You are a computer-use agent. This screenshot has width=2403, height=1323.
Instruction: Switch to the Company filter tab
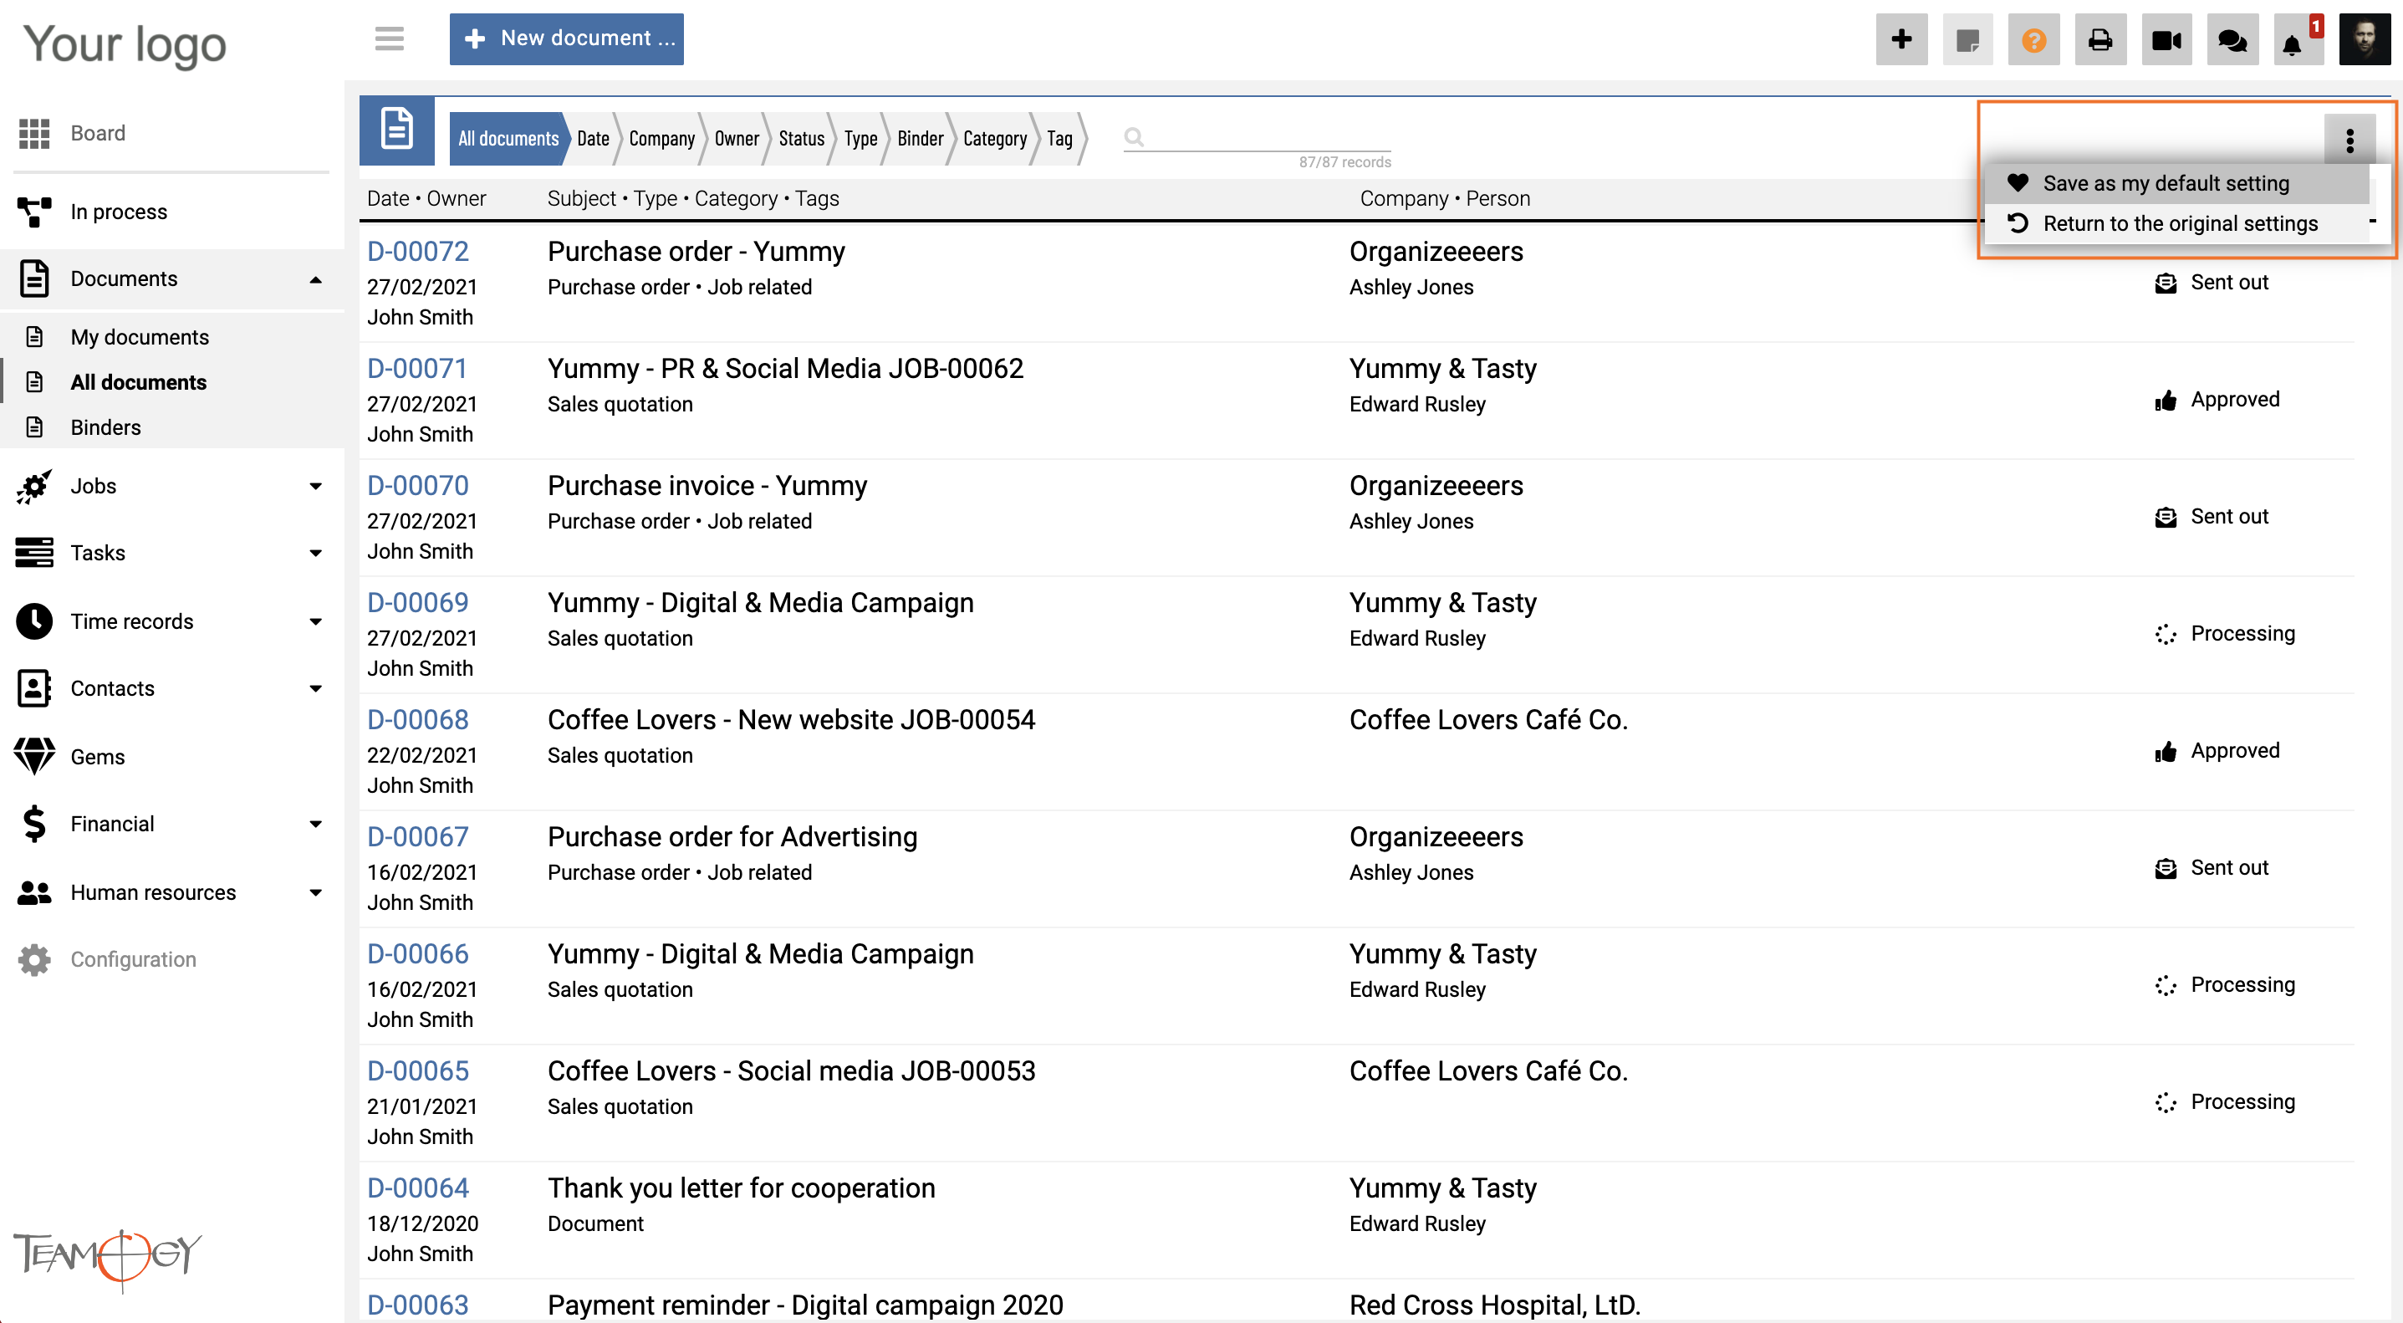tap(661, 138)
